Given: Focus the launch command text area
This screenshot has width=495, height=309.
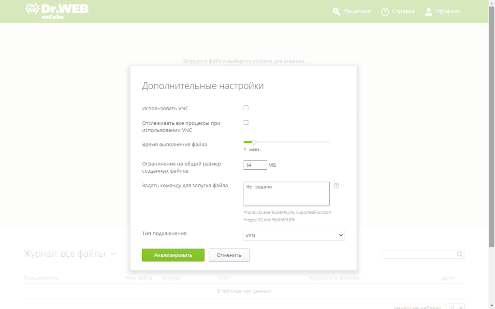Looking at the screenshot, I should coord(286,194).
